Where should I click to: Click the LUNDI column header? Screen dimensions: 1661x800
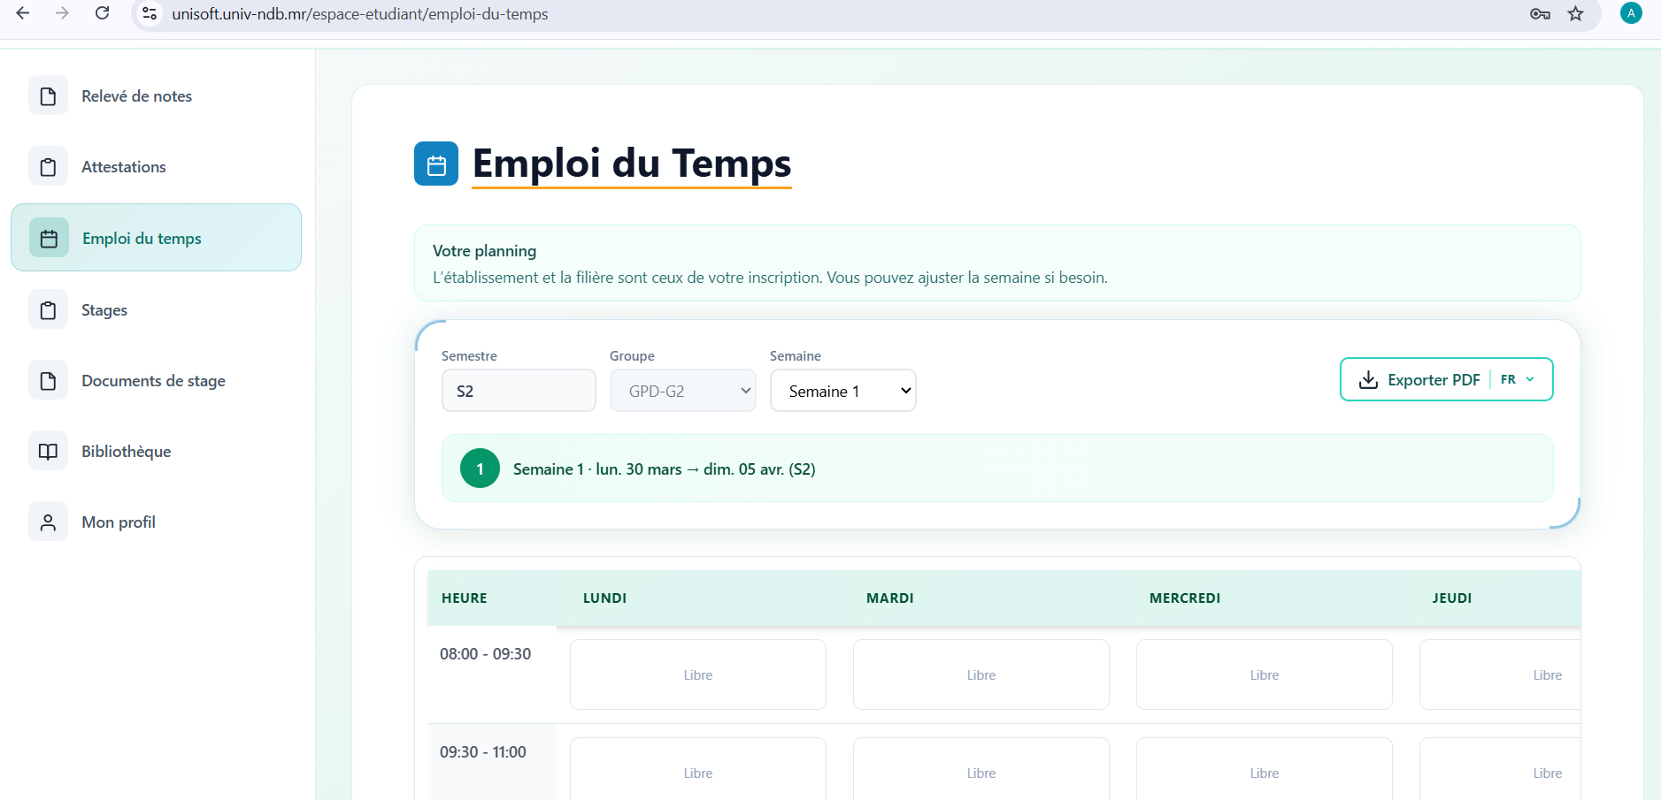605,598
